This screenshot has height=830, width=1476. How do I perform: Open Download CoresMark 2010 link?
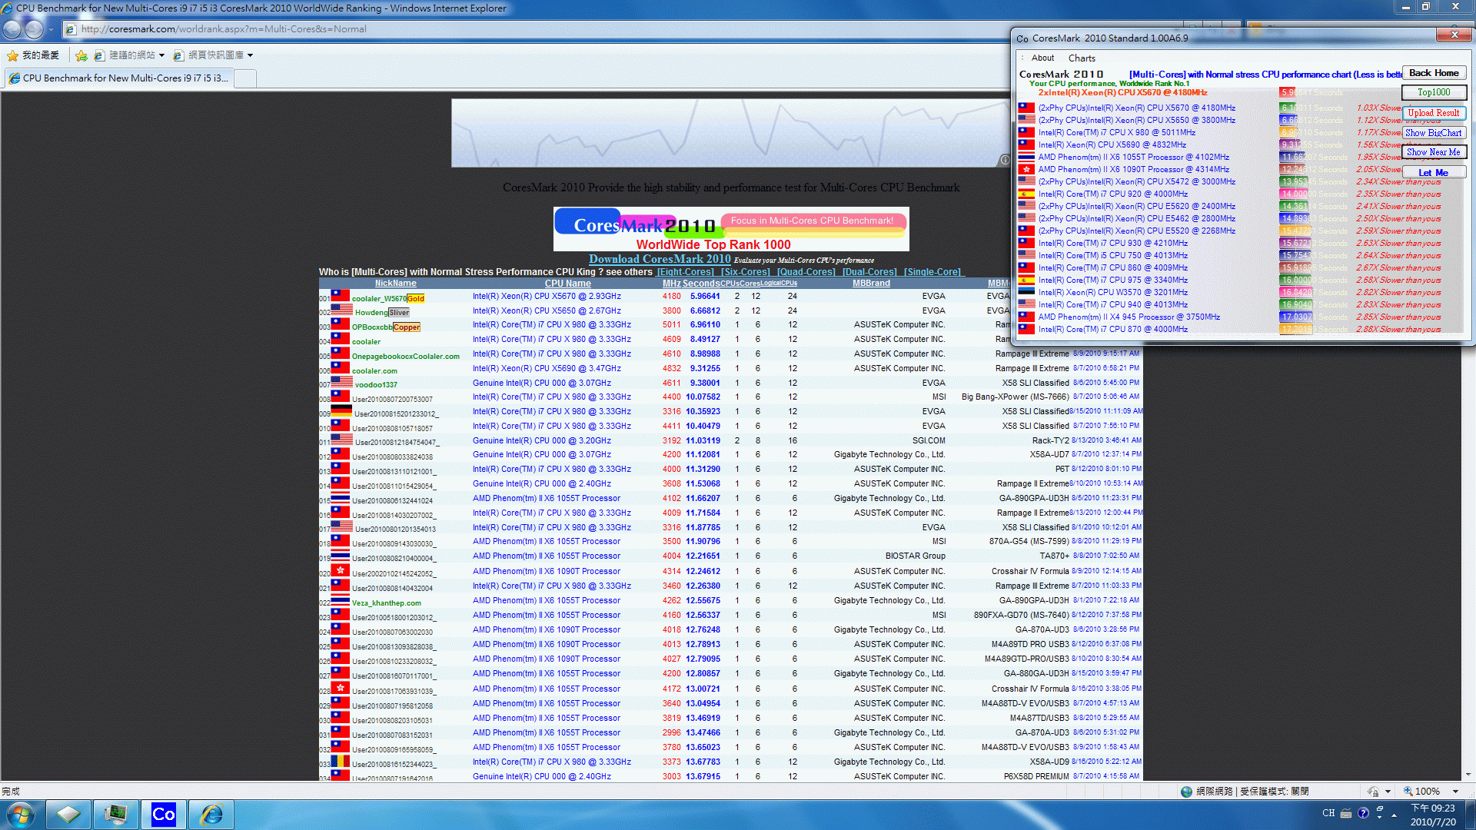tap(660, 260)
